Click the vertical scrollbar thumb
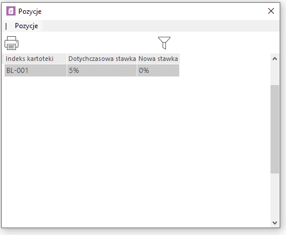Screen dimensions: 286x235 point(275,129)
